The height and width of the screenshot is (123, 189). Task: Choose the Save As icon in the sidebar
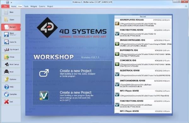[x=6, y=42]
